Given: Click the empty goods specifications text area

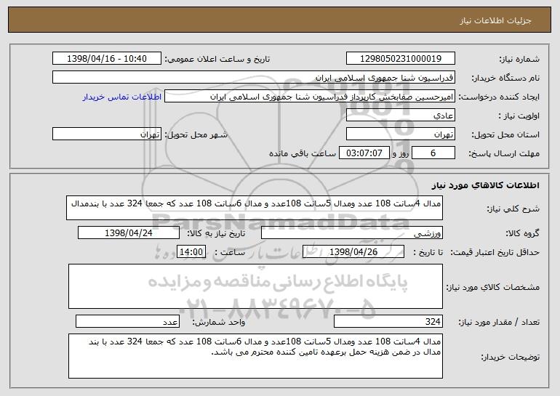Looking at the screenshot, I should 255,286.
